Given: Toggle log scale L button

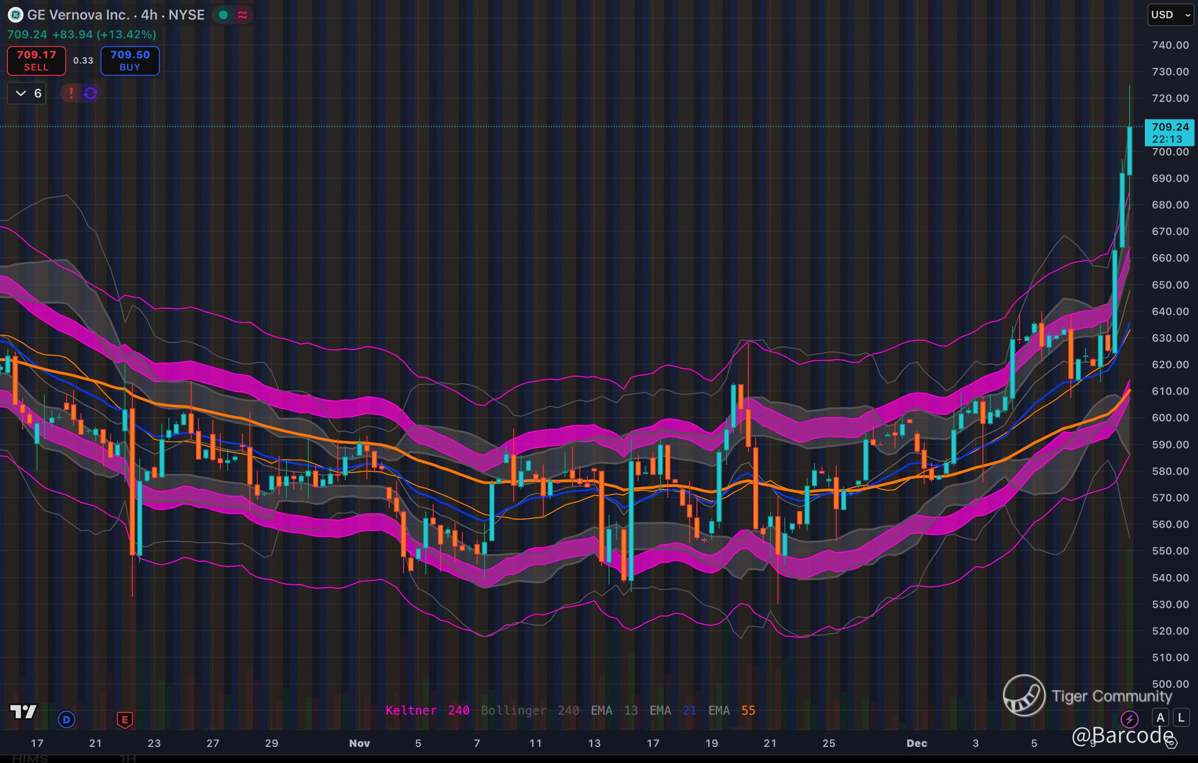Looking at the screenshot, I should point(1181,718).
